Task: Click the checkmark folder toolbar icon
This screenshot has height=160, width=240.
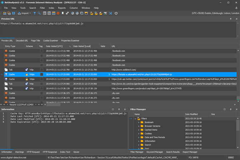Action: [x=105, y=13]
